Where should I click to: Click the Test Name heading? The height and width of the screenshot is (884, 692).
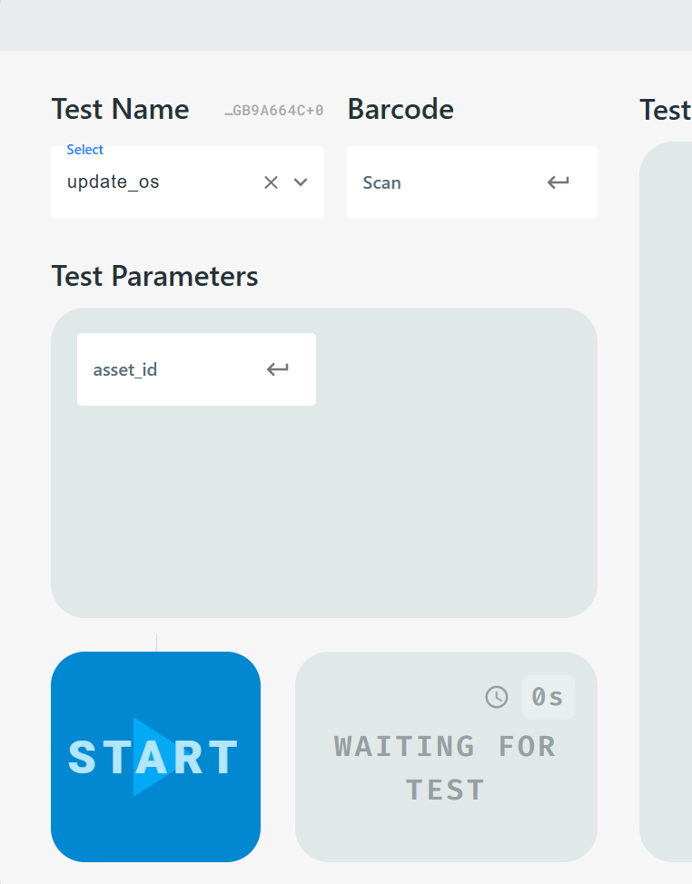pos(120,110)
